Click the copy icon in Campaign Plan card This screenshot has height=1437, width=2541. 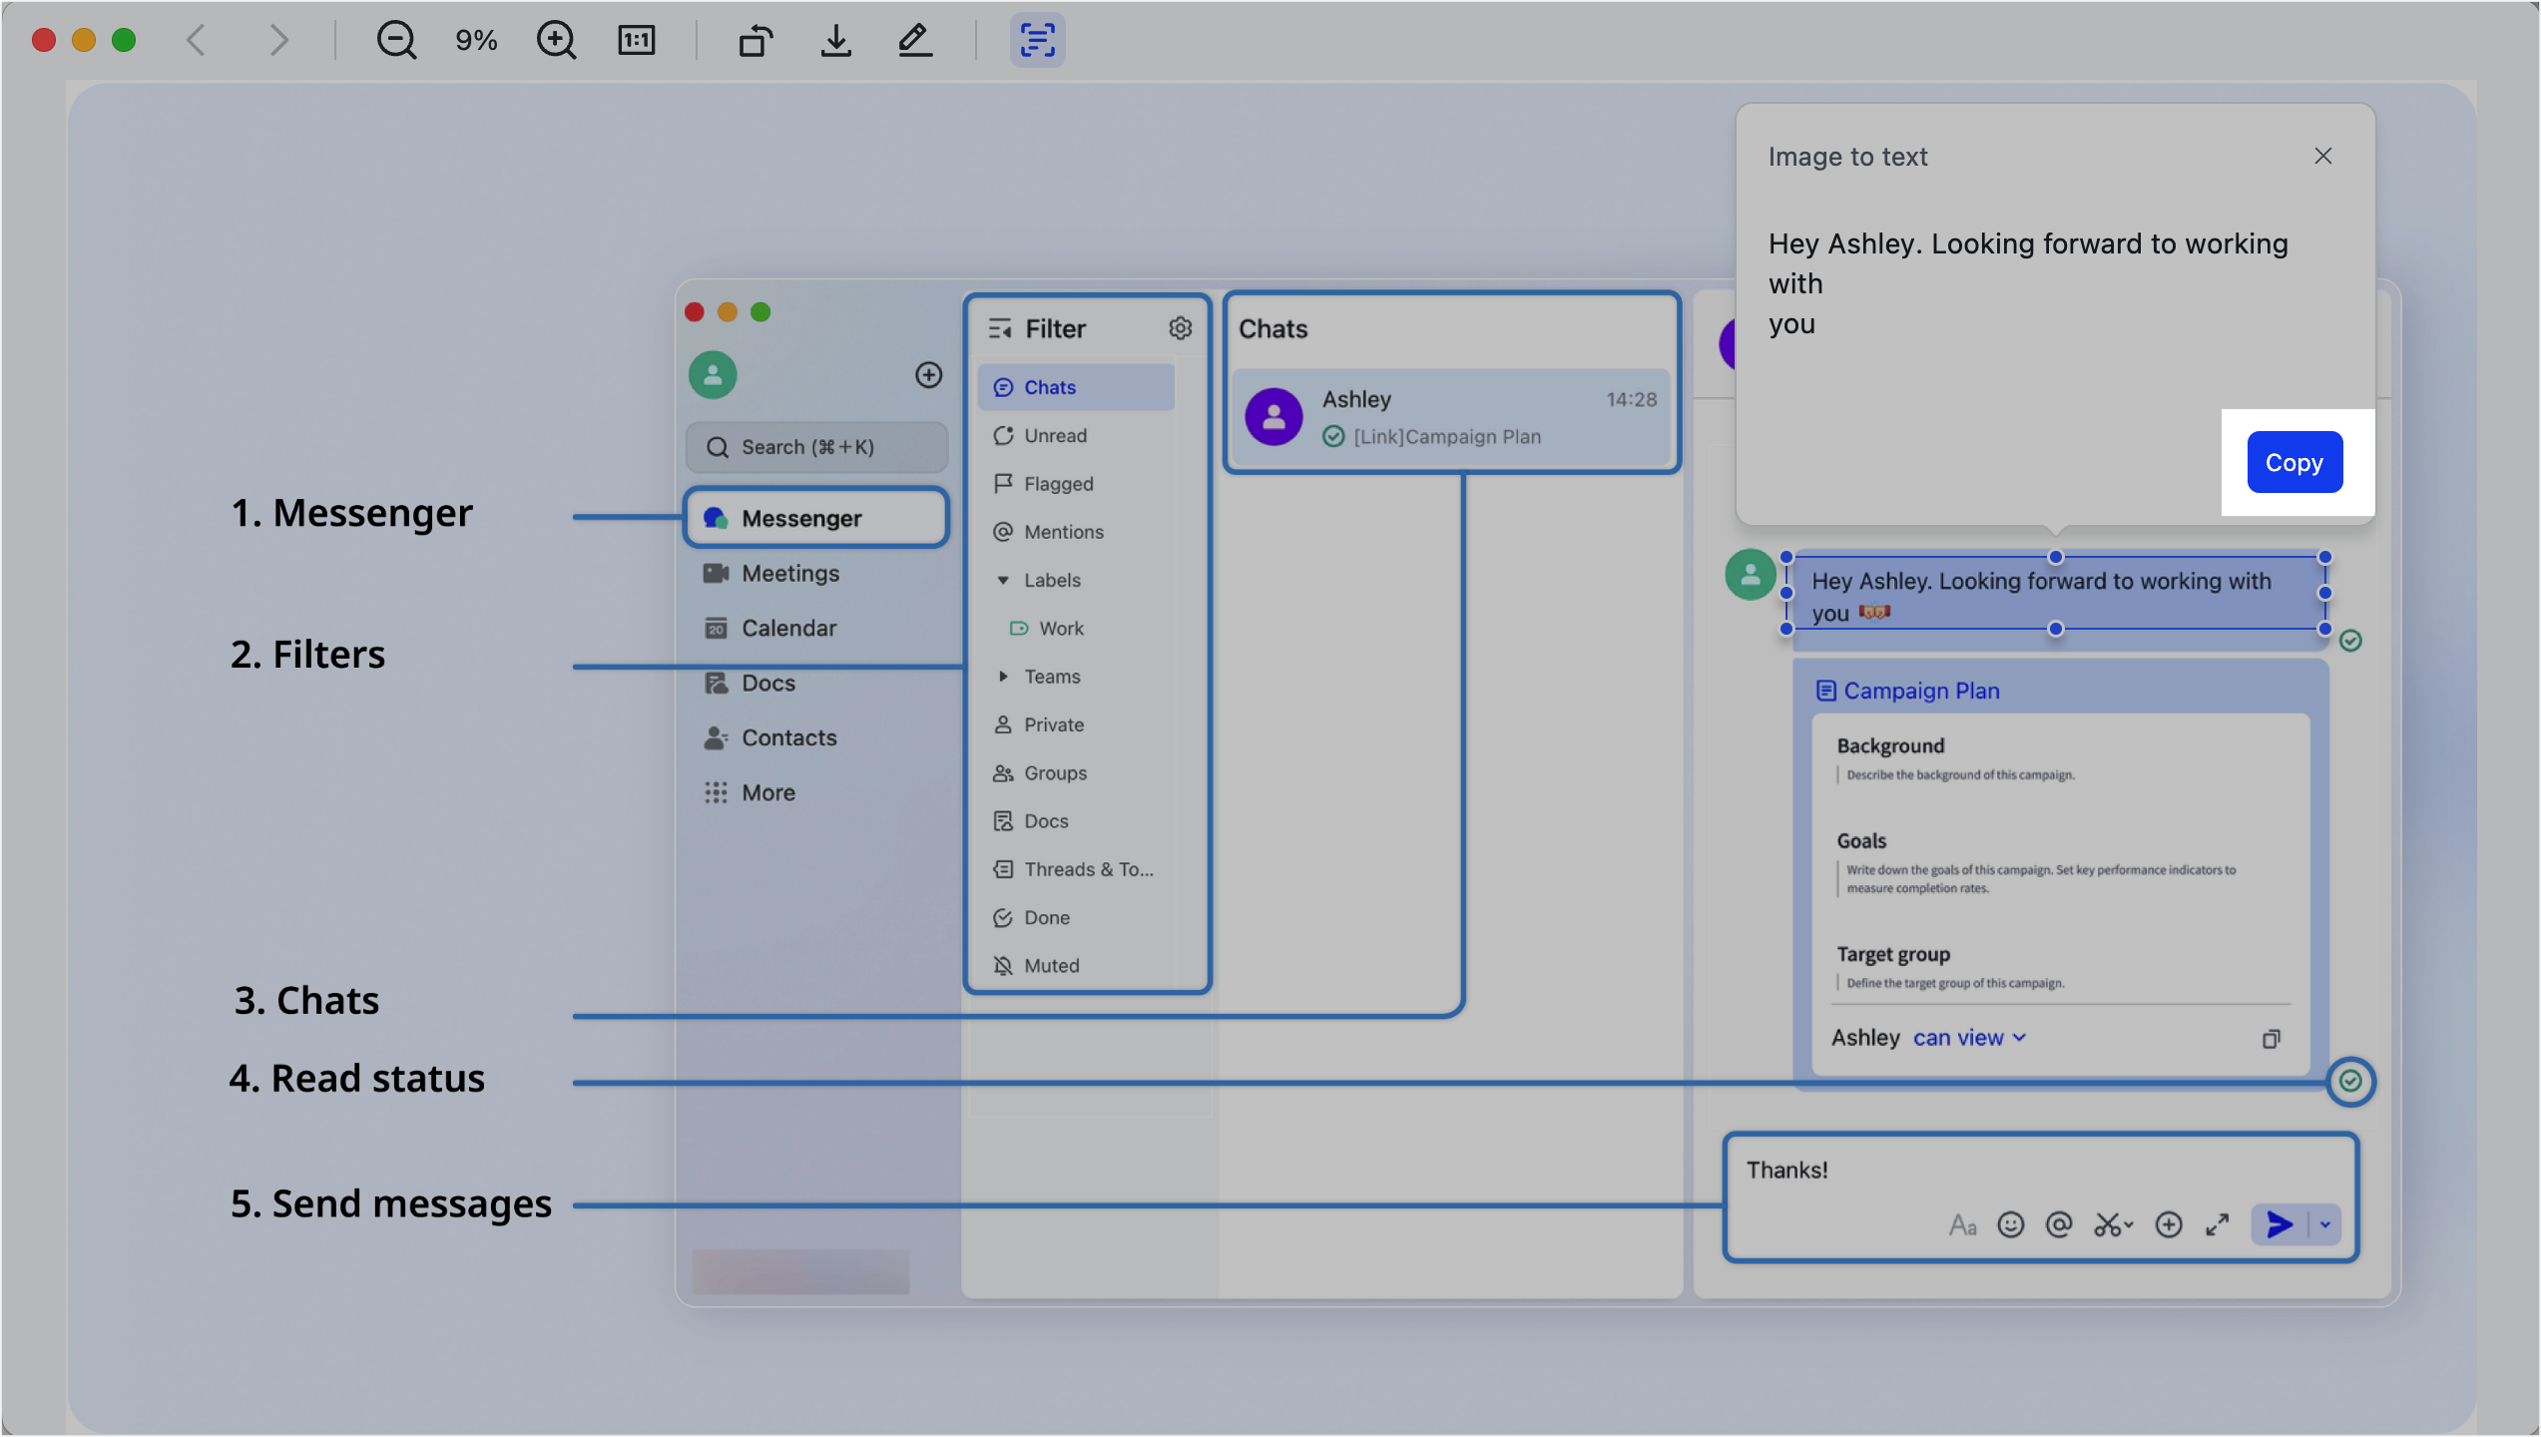pyautogui.click(x=2271, y=1039)
